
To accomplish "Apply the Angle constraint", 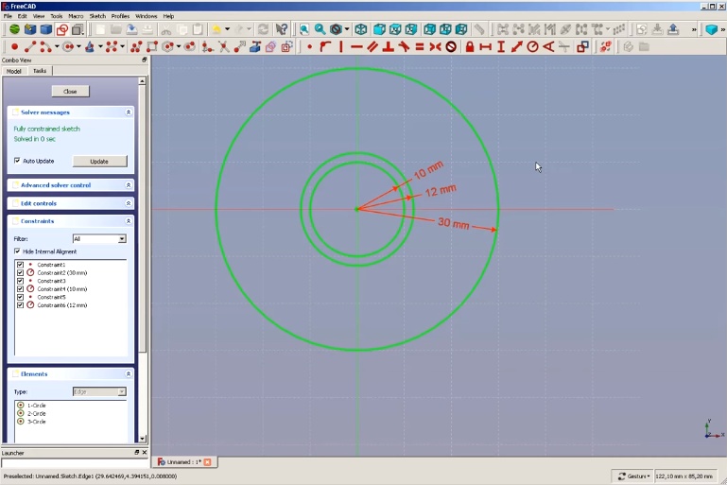I will (548, 47).
